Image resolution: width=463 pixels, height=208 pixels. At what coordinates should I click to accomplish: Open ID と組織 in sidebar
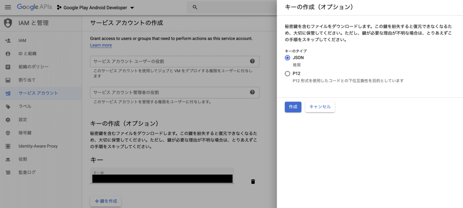[x=41, y=54]
